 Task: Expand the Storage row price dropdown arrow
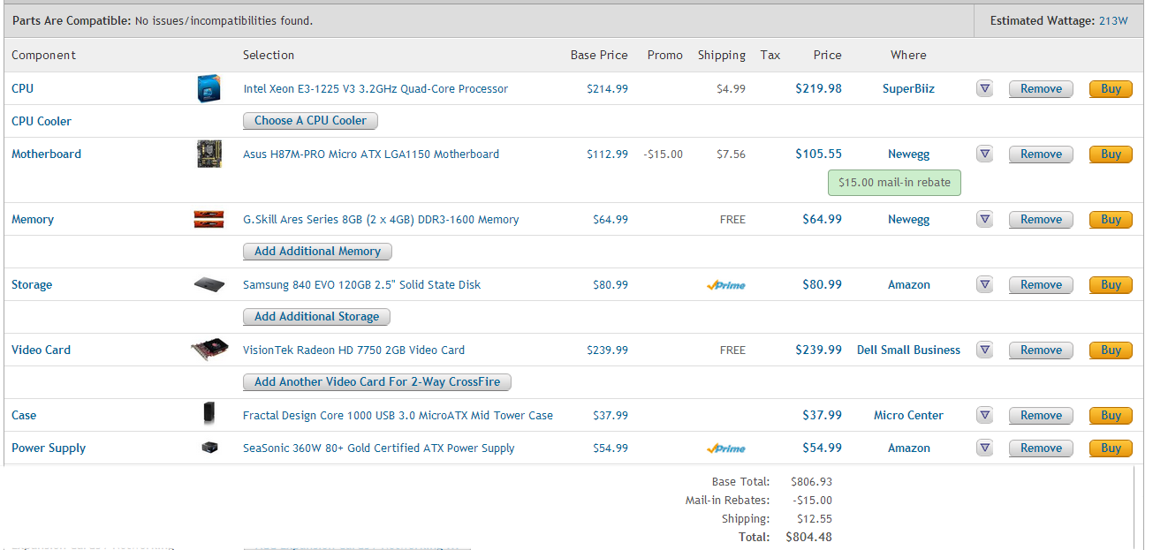pos(985,284)
